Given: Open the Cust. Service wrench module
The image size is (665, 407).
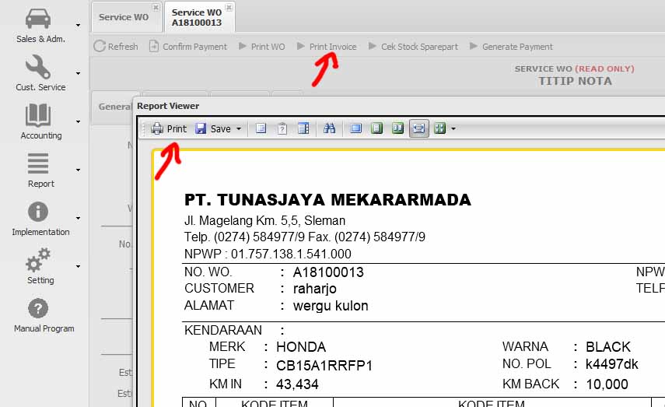Looking at the screenshot, I should (x=38, y=68).
